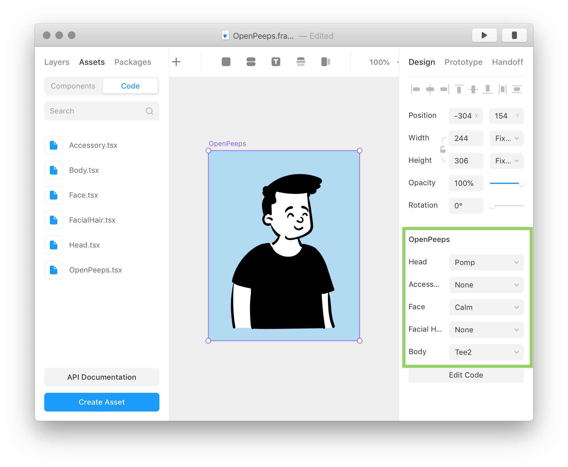Adjust the Rotation slider

point(507,206)
